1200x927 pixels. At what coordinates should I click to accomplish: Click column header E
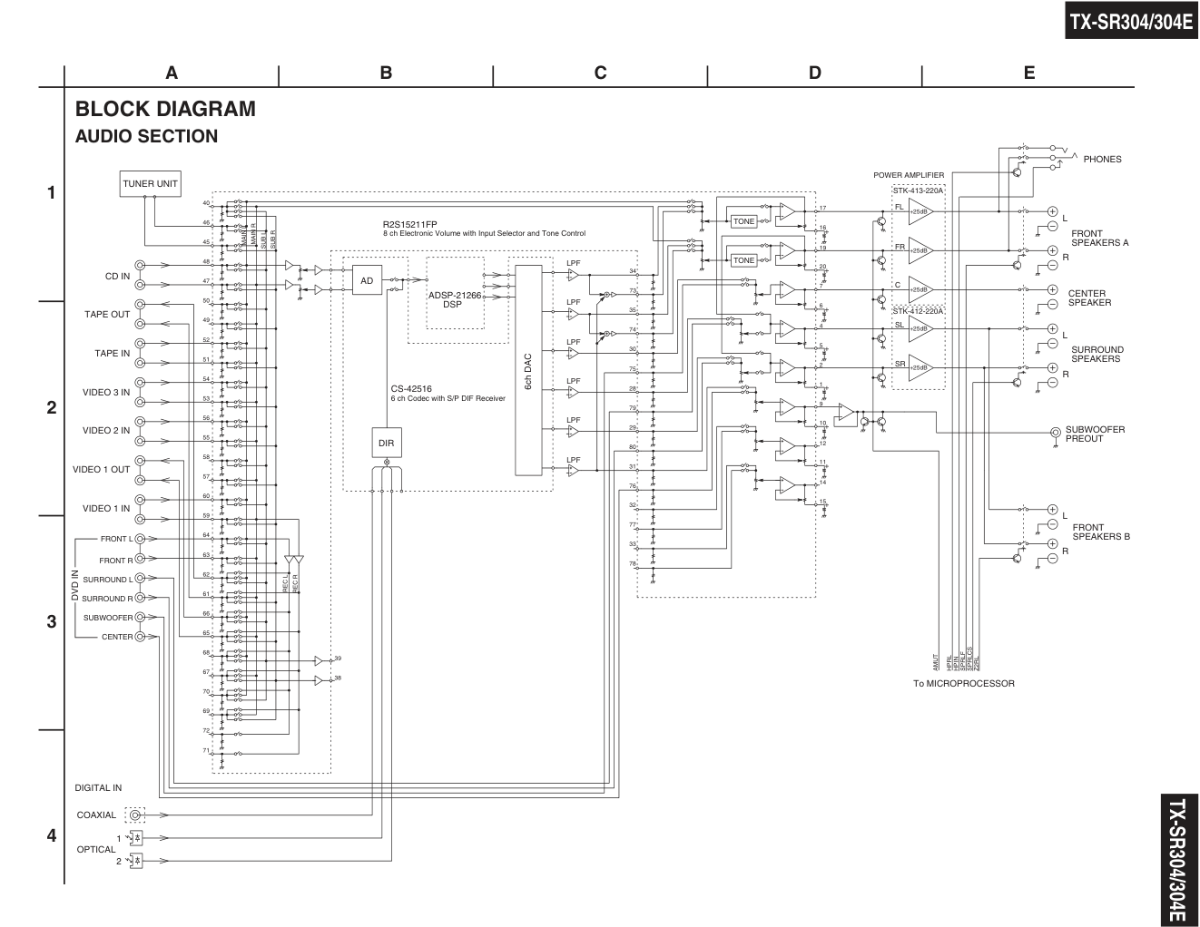tap(1028, 73)
